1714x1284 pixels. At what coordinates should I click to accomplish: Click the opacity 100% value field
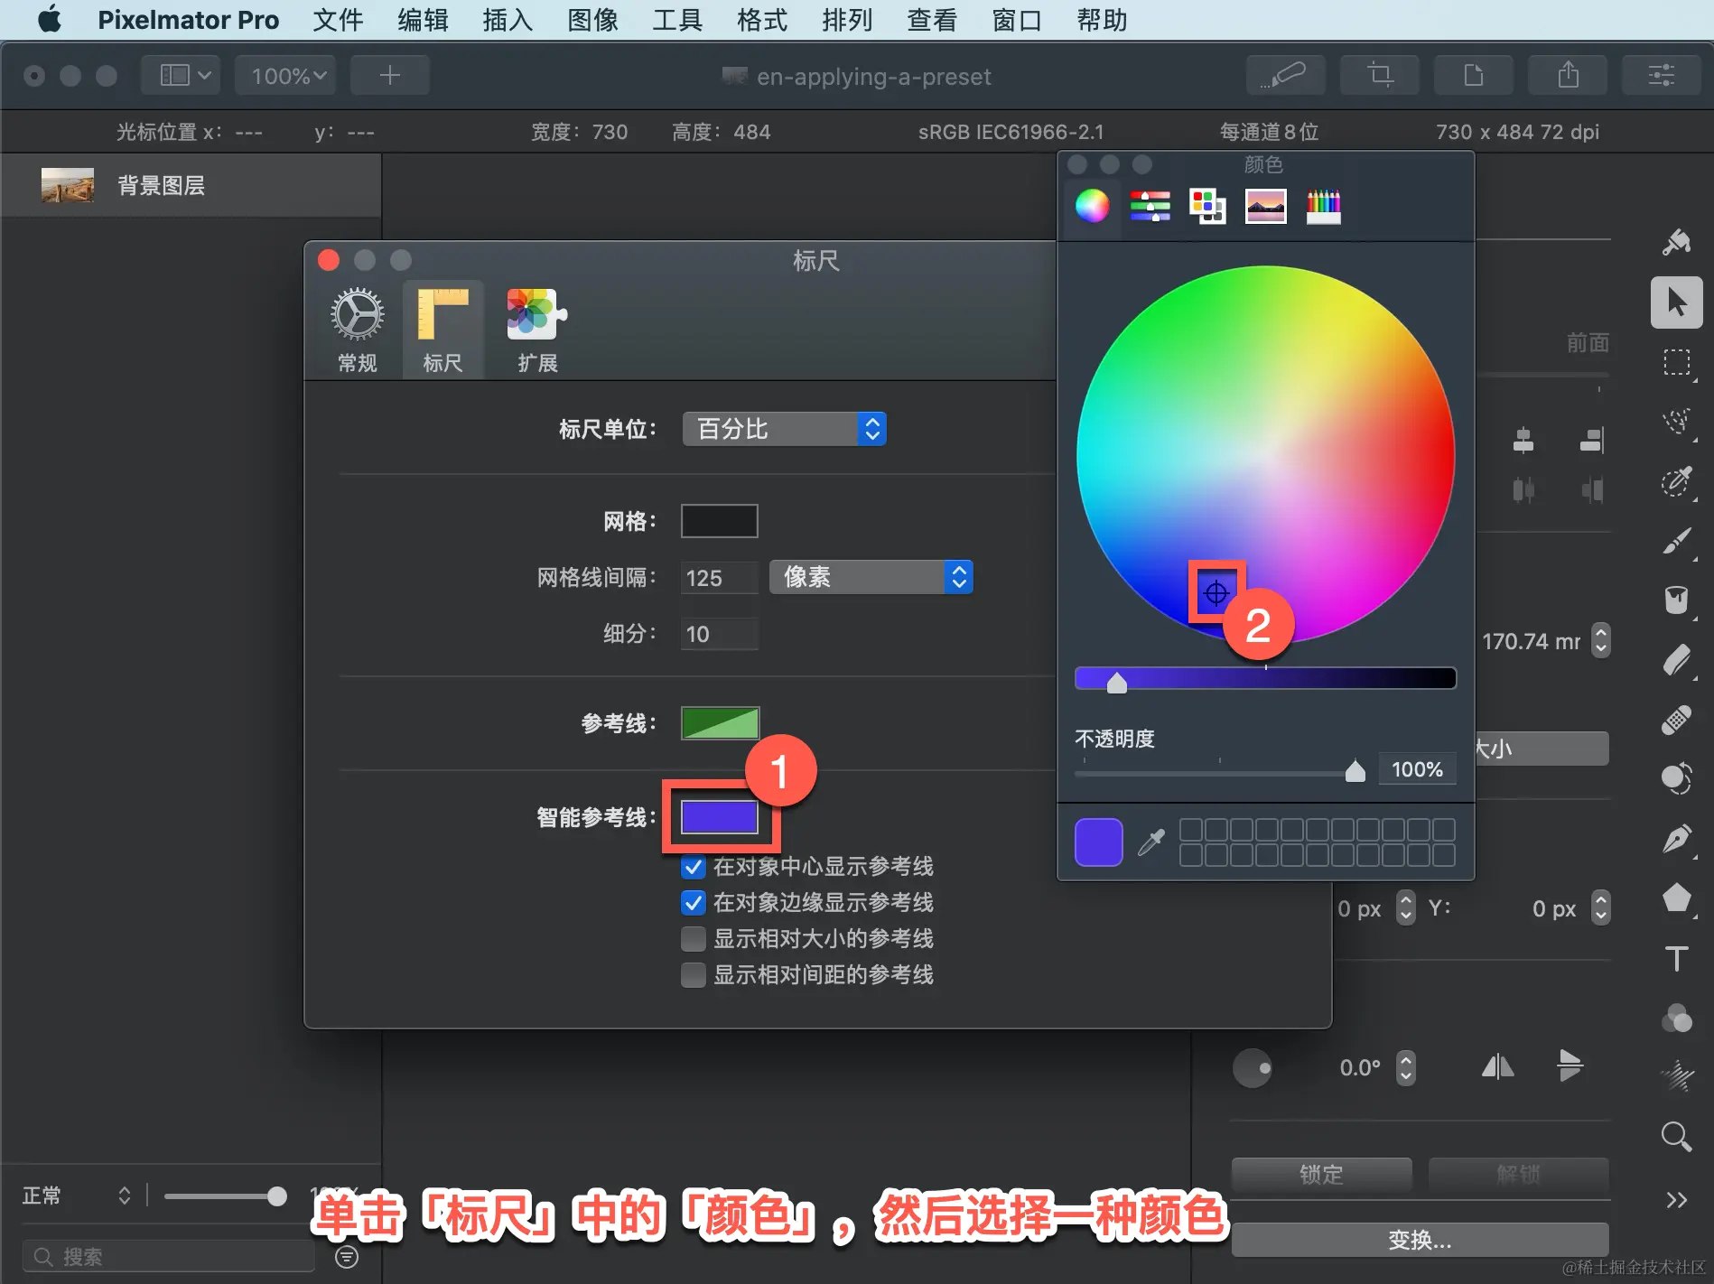[x=1417, y=769]
